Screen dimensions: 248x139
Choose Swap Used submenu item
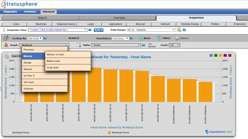[x=68, y=68]
